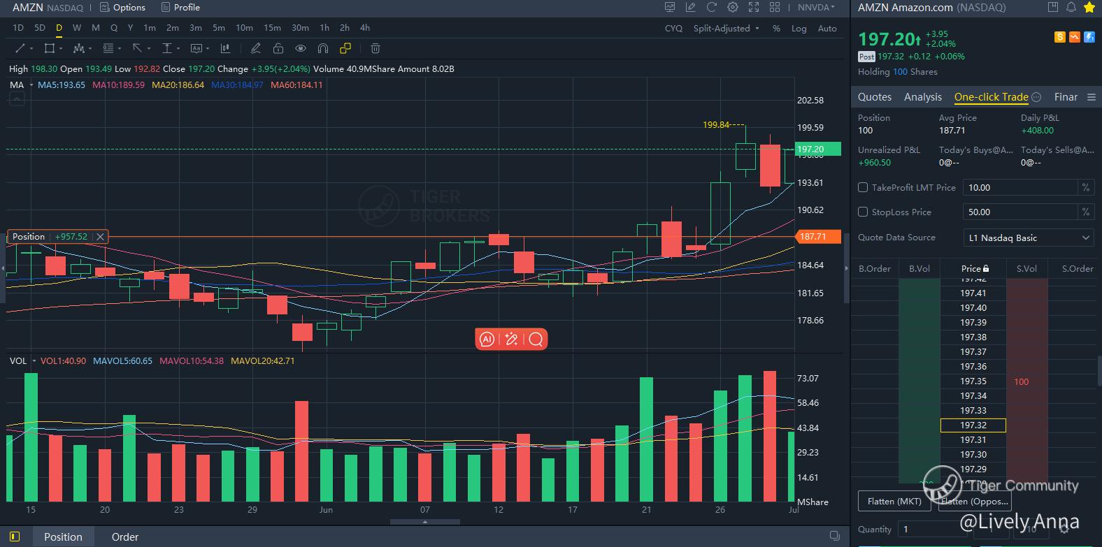Toggle the magnet snap mode
The width and height of the screenshot is (1102, 547).
323,48
